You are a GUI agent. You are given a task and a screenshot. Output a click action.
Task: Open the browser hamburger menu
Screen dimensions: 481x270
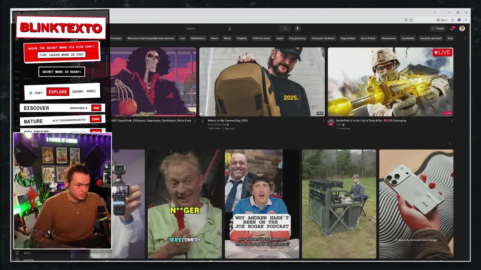point(466,20)
